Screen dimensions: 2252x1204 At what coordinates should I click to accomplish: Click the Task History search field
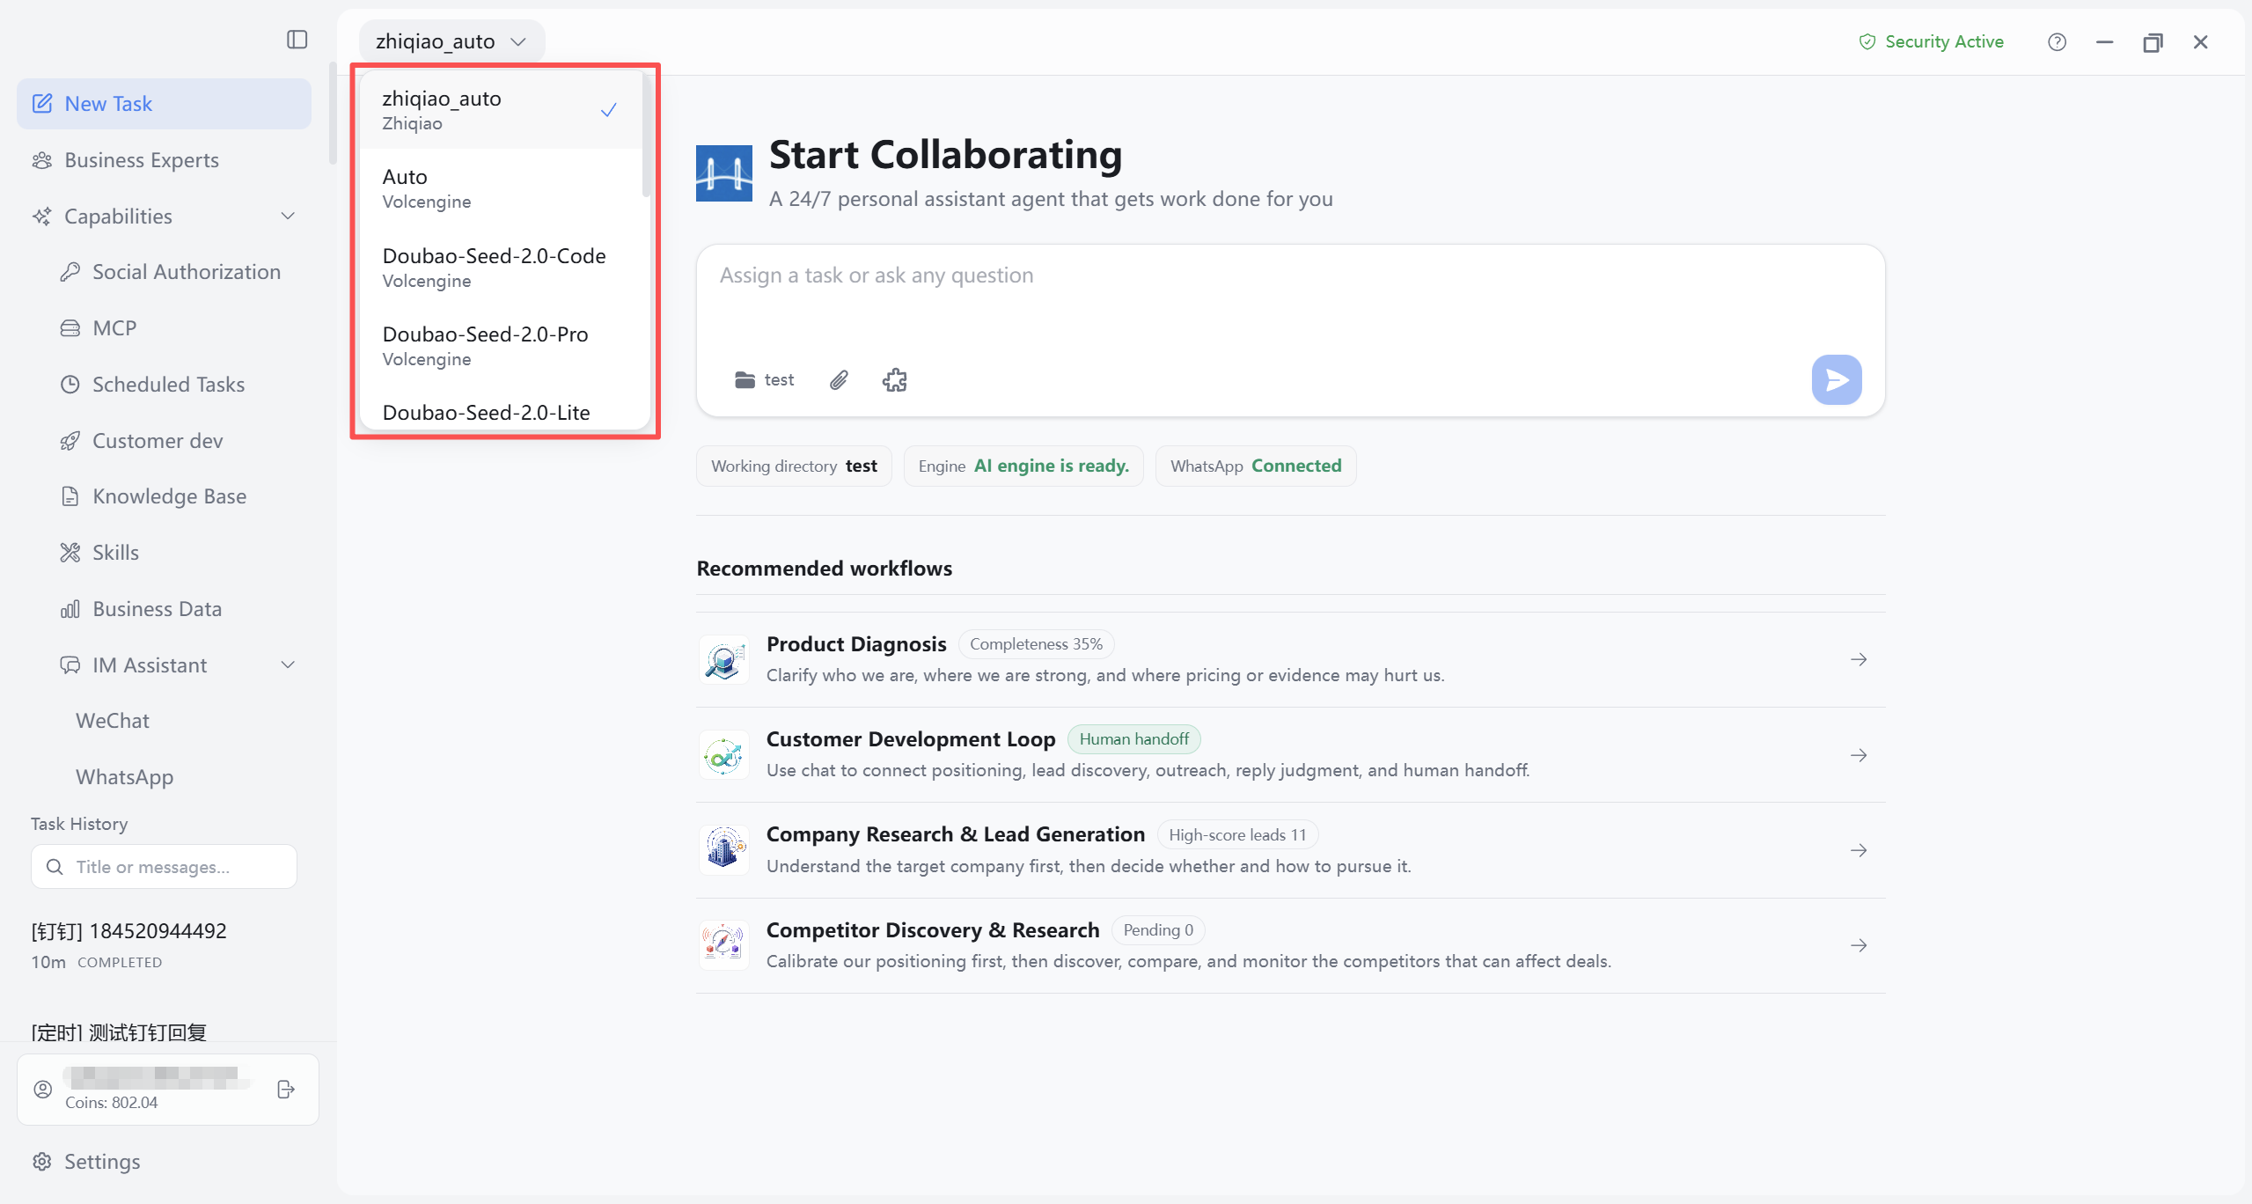[x=164, y=867]
